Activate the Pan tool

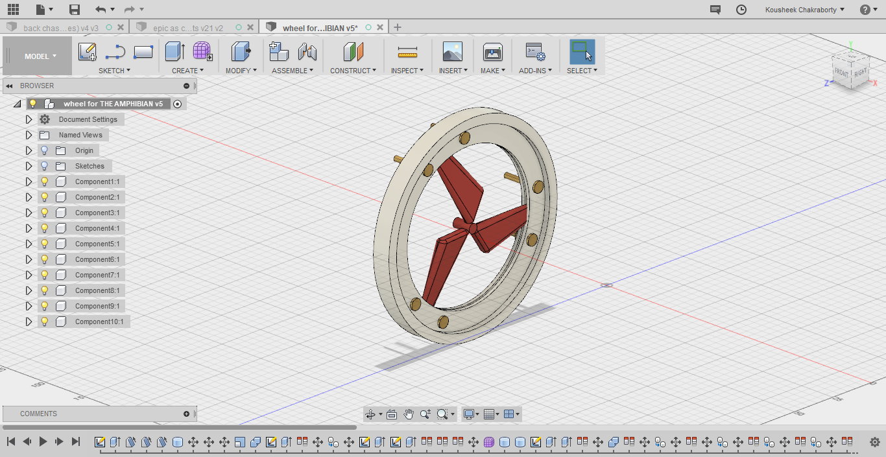(x=409, y=414)
